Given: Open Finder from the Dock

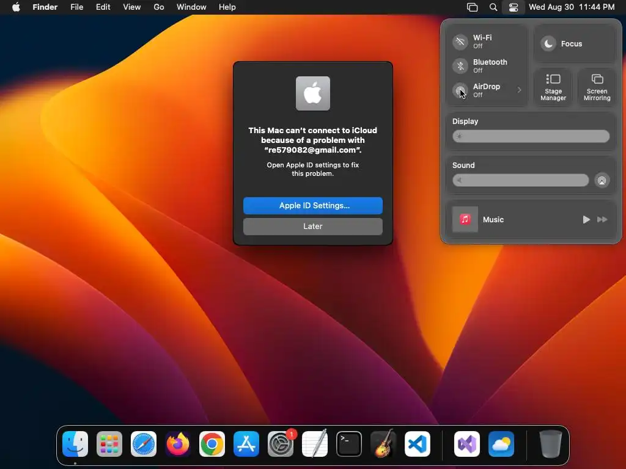Looking at the screenshot, I should (75, 444).
